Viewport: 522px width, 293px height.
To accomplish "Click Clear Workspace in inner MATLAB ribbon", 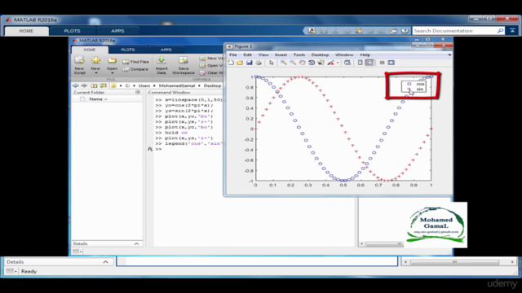I will [211, 72].
